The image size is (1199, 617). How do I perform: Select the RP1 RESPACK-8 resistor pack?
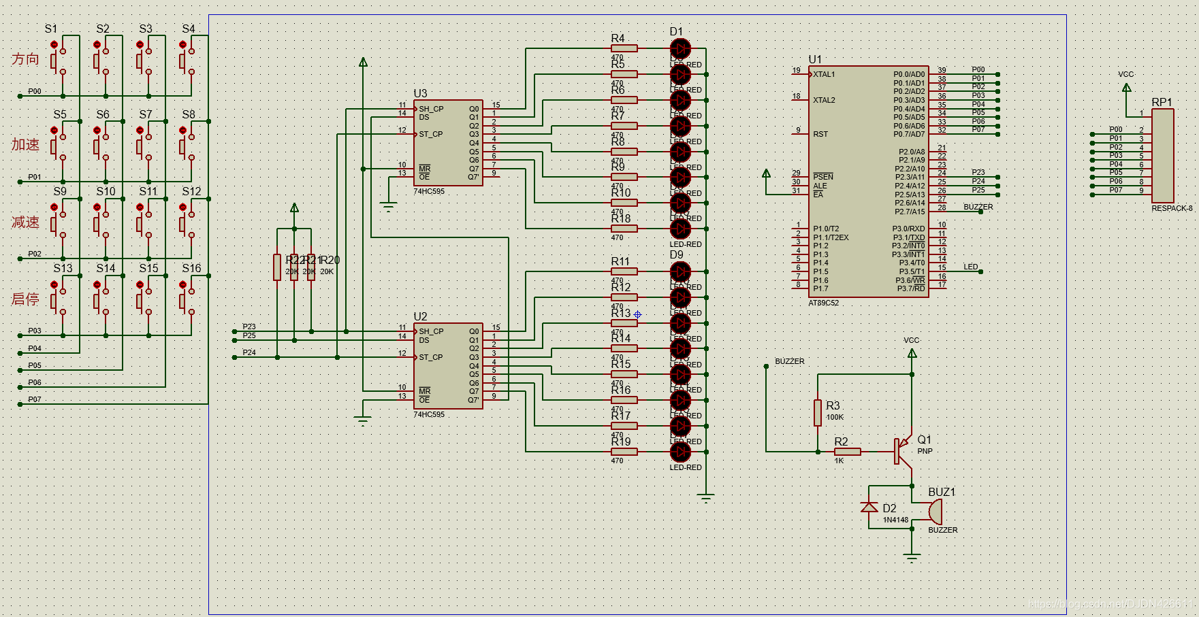coord(1162,155)
